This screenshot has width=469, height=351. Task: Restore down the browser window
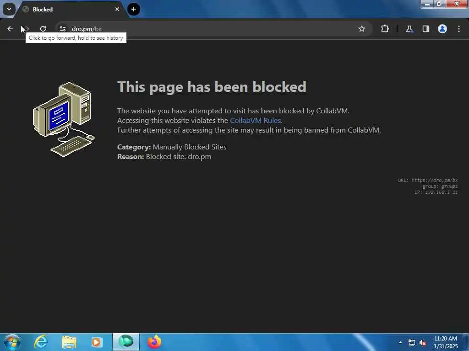point(439,4)
